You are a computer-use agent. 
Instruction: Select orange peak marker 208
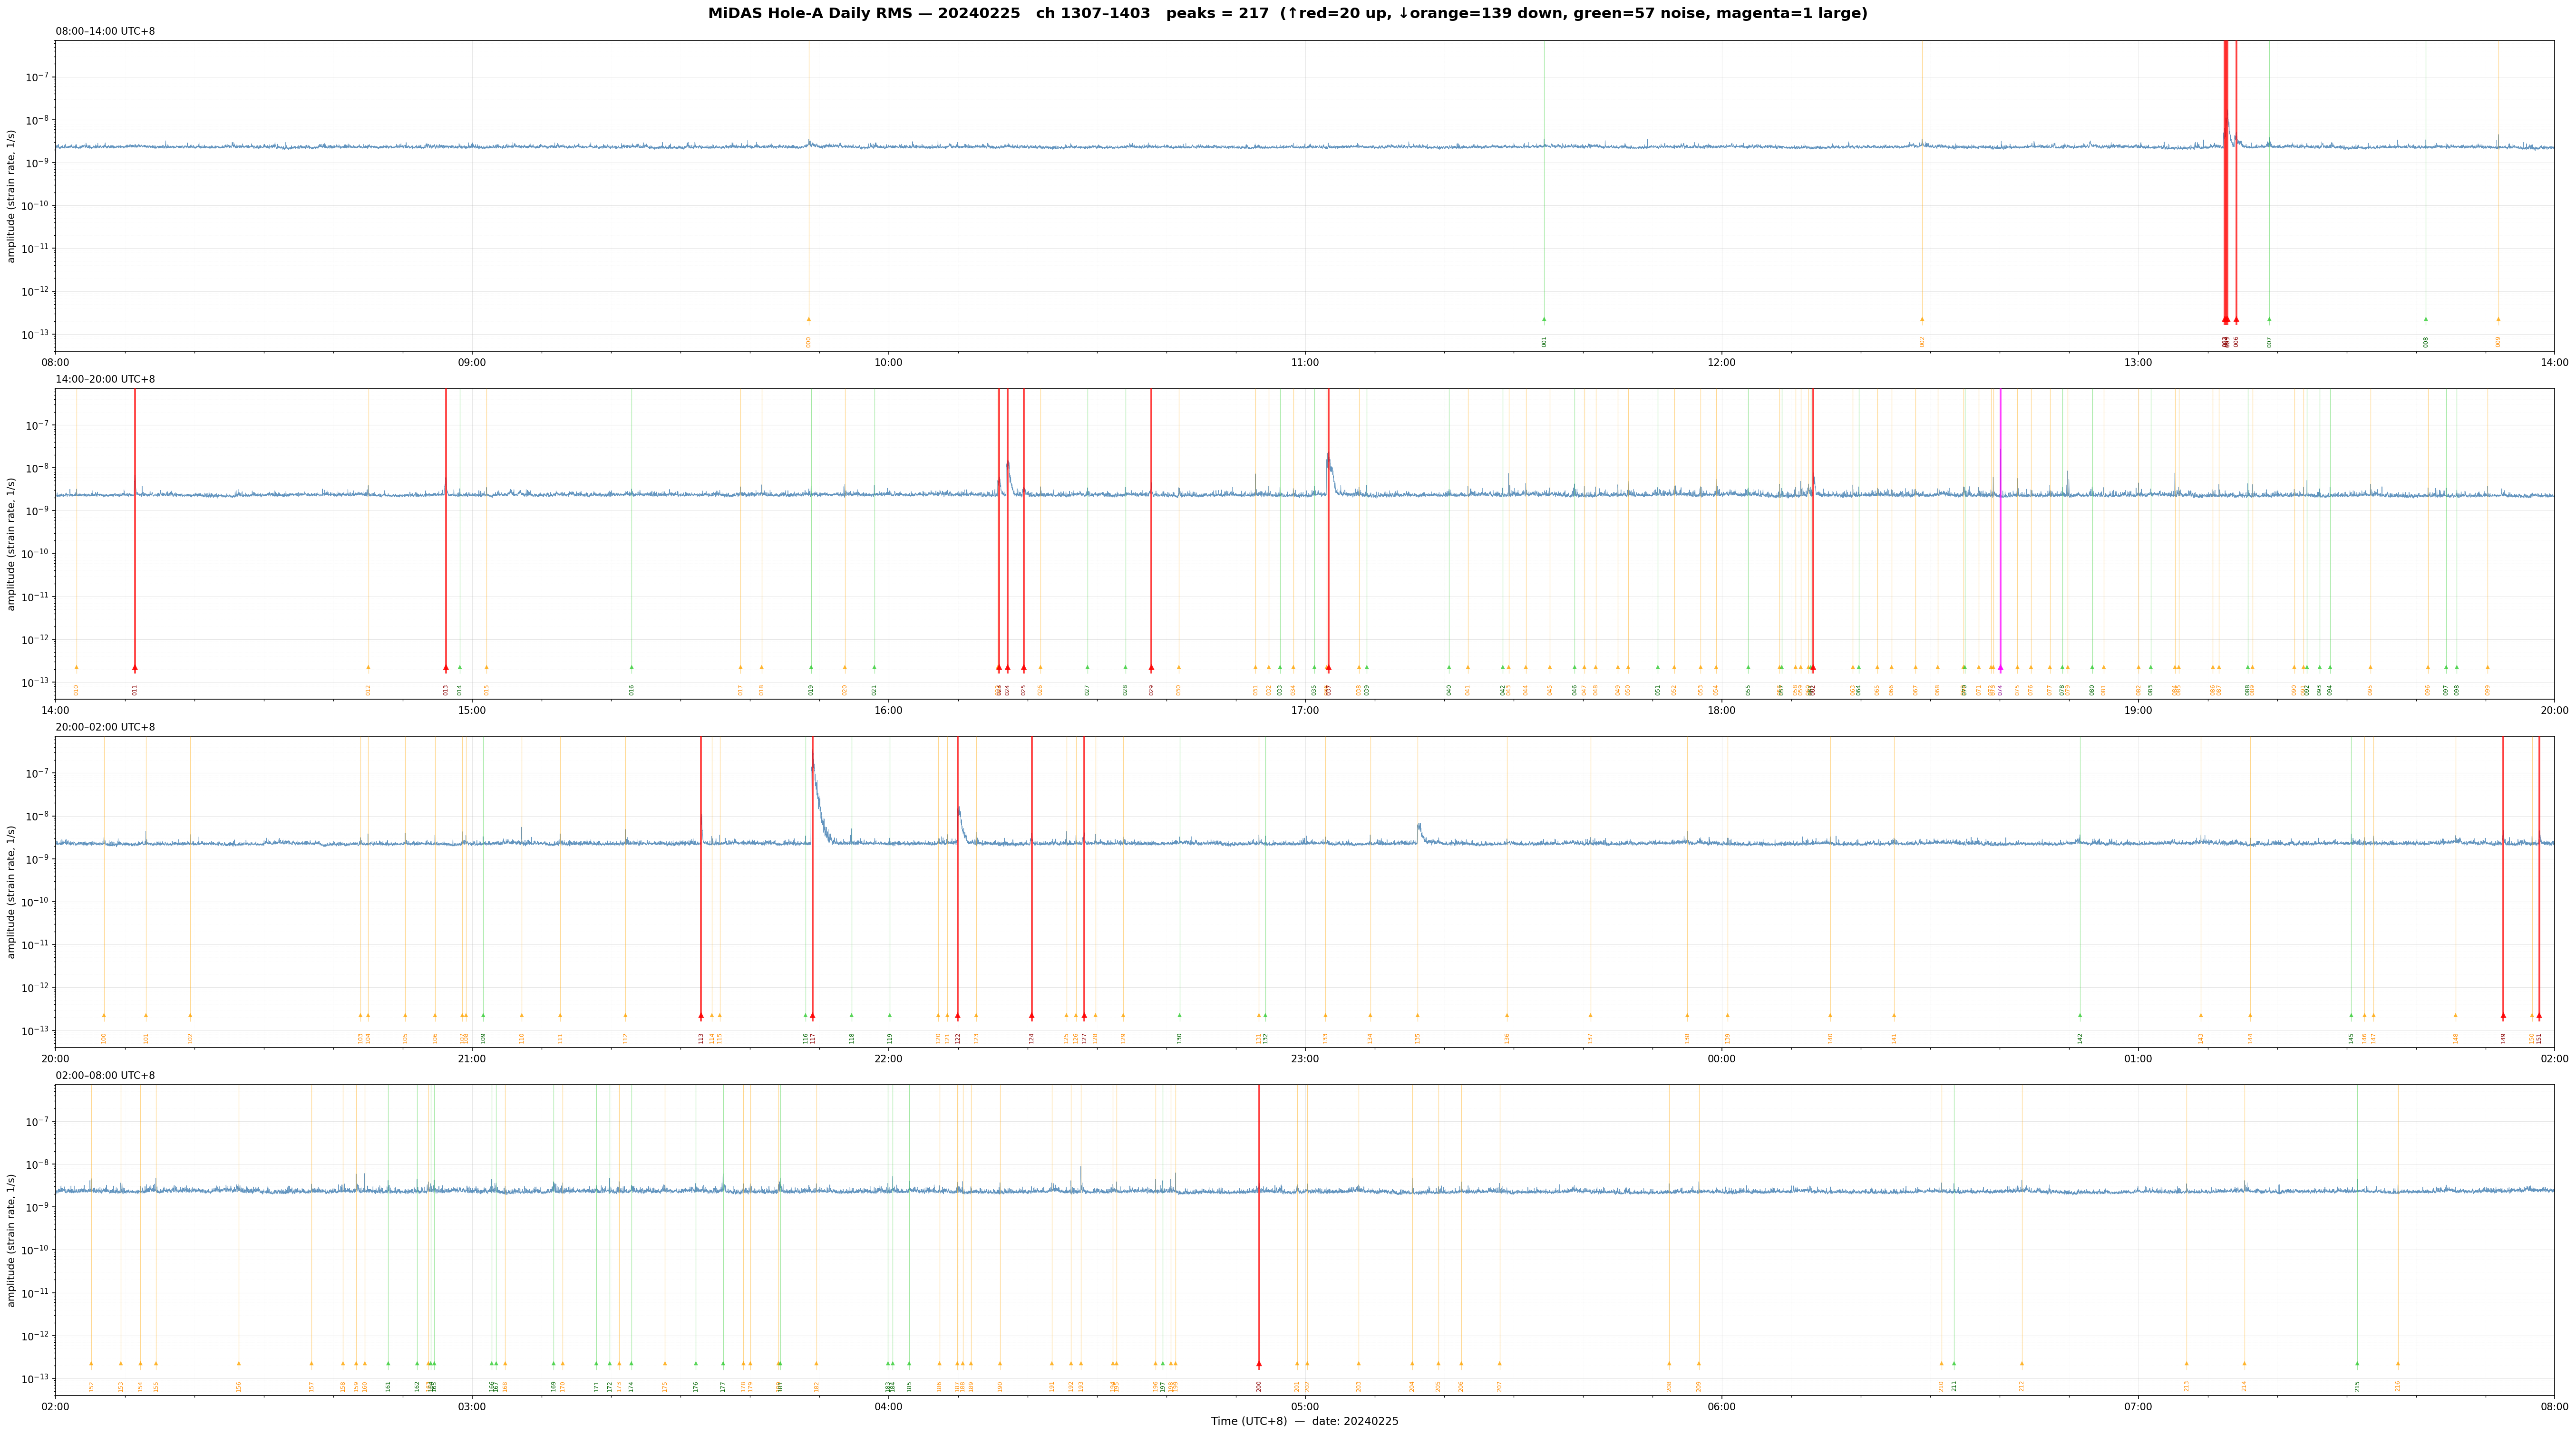(1669, 1363)
